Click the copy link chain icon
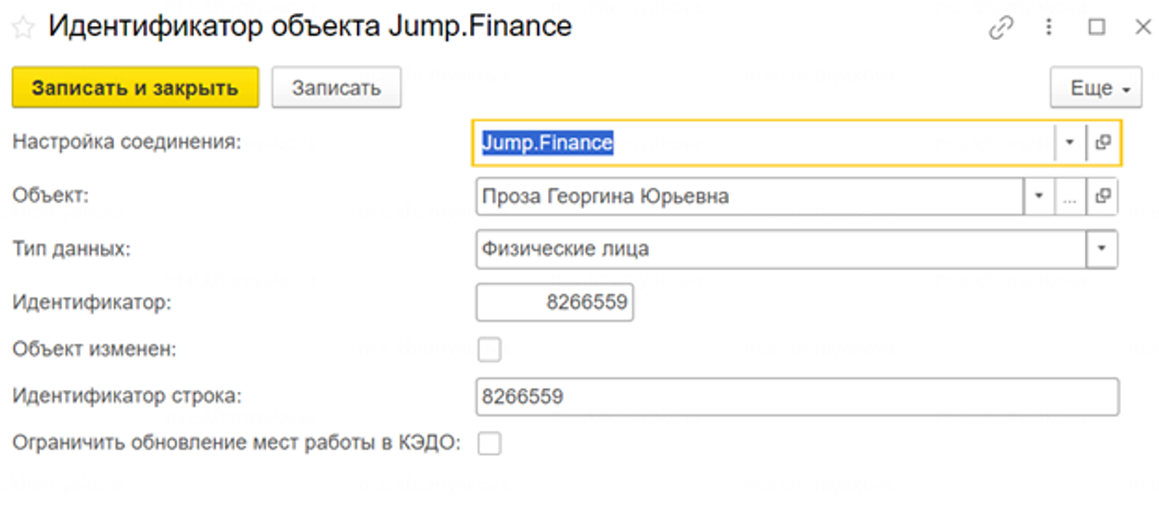Viewport: 1159px width, 507px height. coord(1000,28)
